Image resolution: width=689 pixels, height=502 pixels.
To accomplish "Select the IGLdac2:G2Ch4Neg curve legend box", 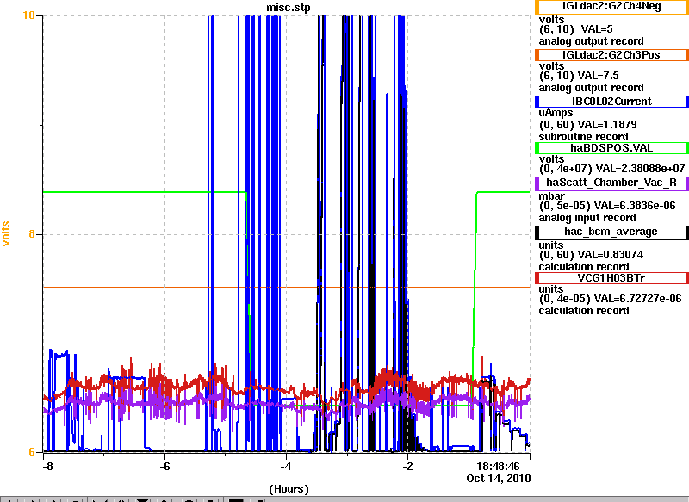I will tap(611, 7).
